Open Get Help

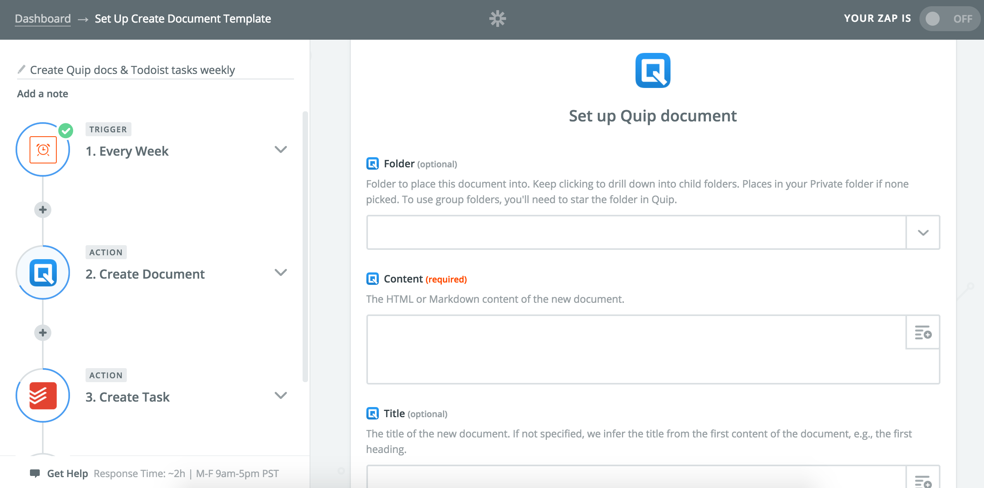(67, 474)
